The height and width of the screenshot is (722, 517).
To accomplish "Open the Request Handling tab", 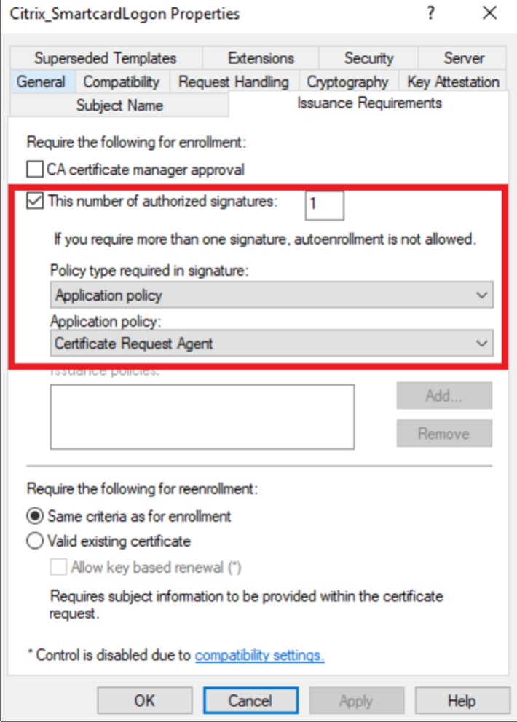I will pos(234,82).
